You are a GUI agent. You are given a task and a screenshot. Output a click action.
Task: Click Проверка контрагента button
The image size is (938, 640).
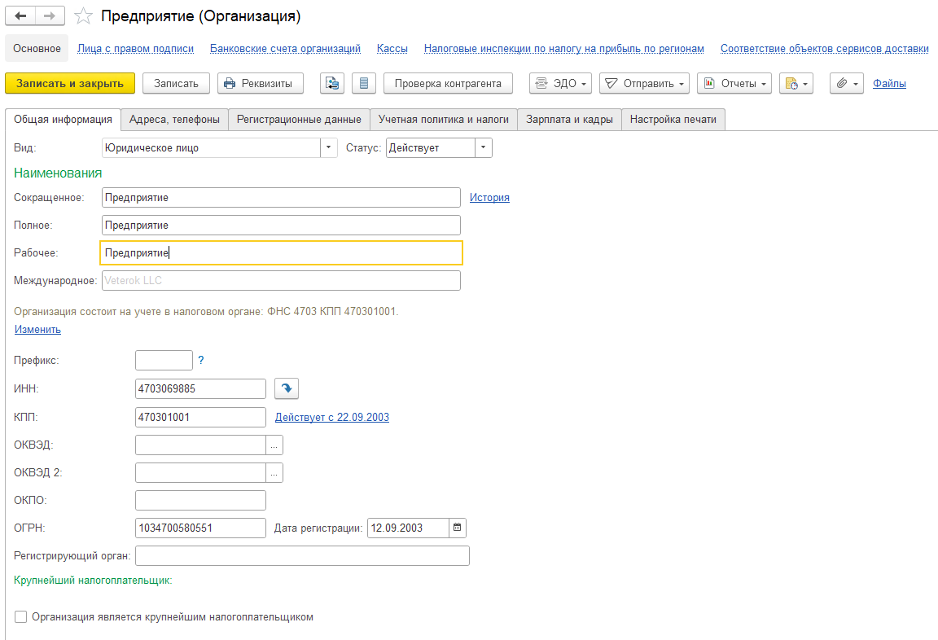[x=448, y=83]
